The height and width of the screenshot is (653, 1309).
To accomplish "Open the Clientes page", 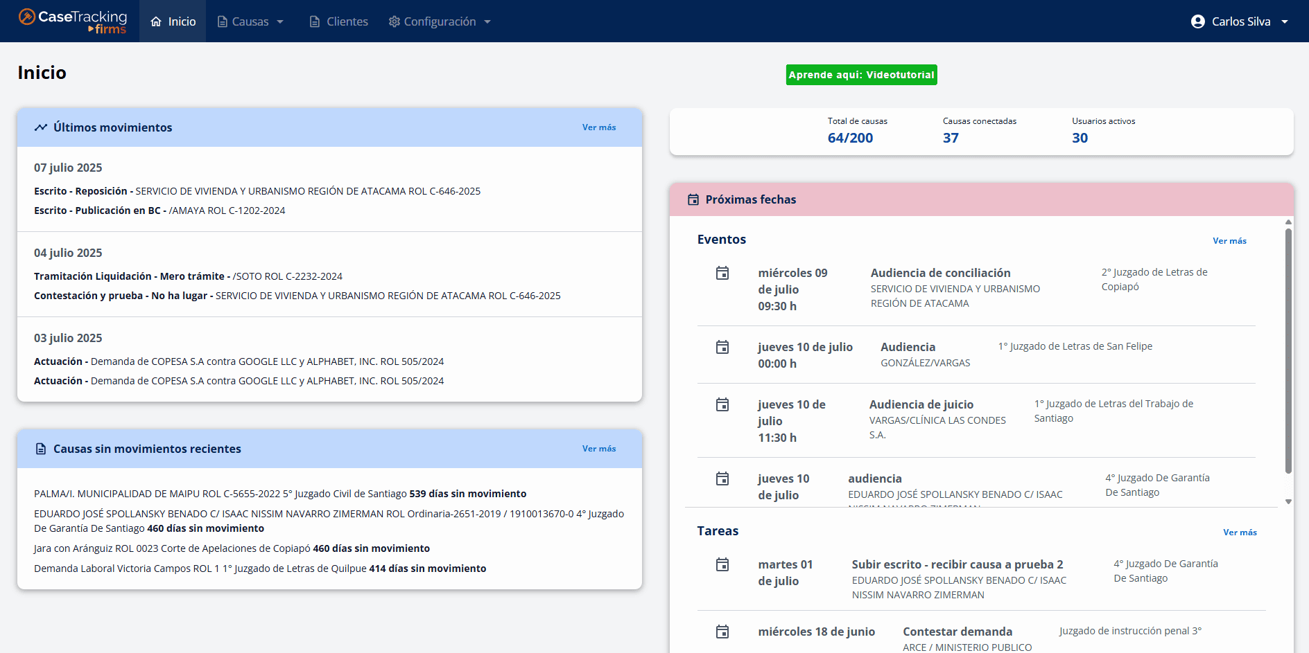I will tap(338, 21).
